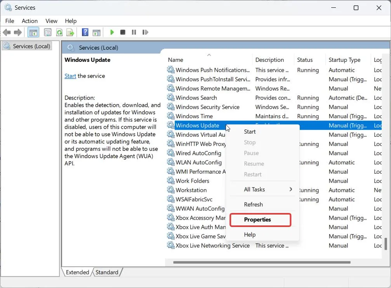Click the Stop Service square icon
Viewport: 391px width, 288px height.
coord(123,32)
